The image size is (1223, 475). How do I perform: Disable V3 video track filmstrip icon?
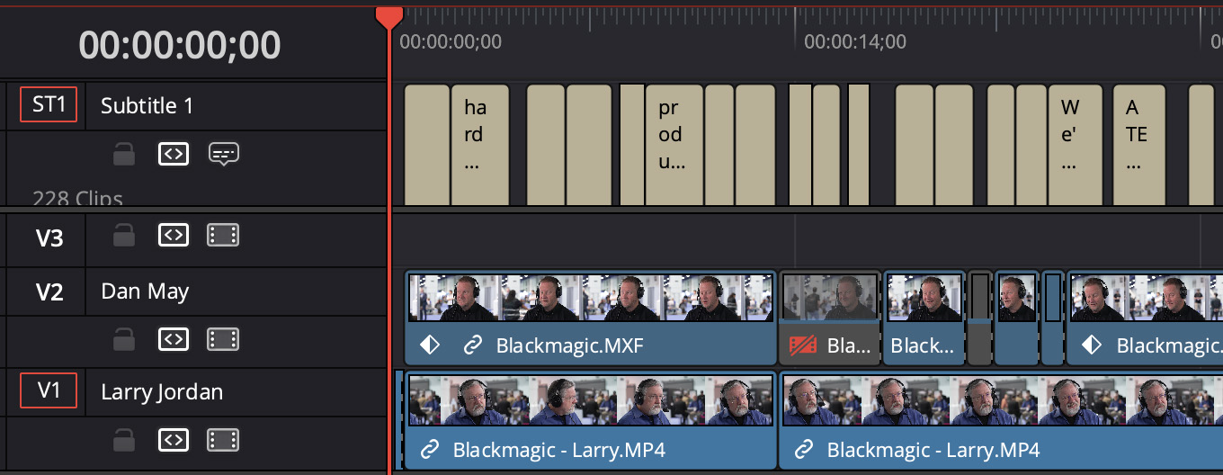coord(223,236)
